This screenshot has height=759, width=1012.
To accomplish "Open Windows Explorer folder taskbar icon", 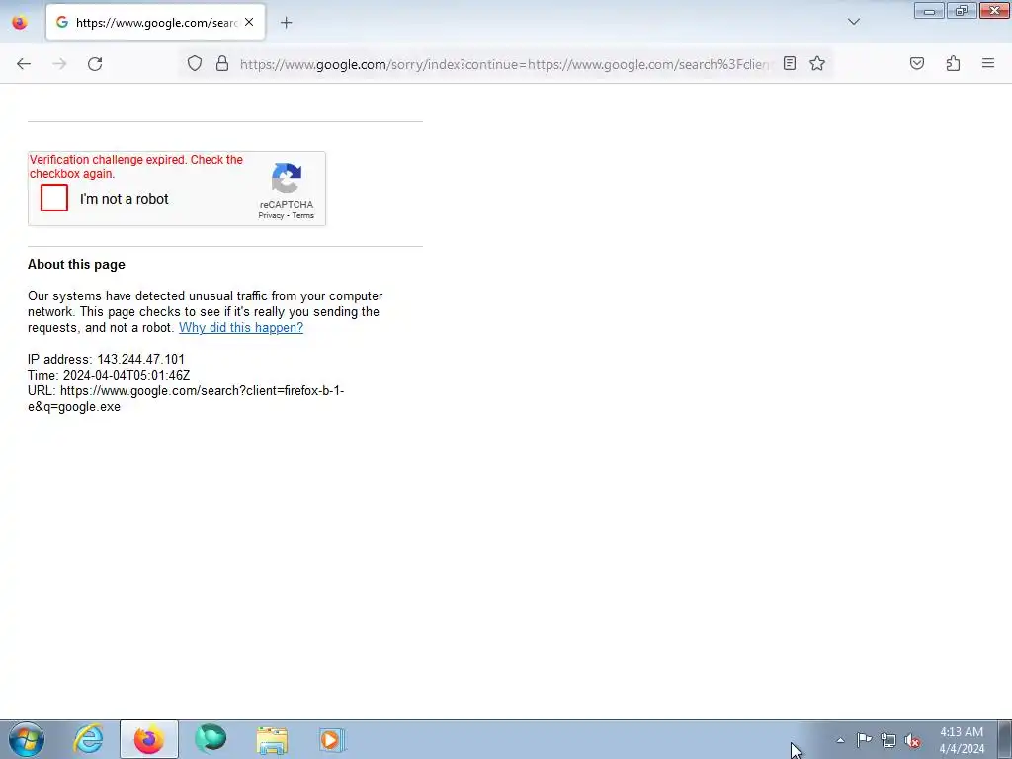I will click(x=272, y=739).
